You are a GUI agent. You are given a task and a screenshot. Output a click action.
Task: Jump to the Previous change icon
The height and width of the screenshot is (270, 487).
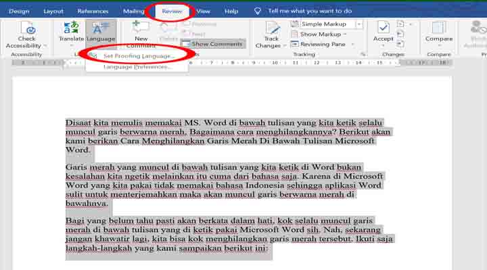tap(400, 35)
